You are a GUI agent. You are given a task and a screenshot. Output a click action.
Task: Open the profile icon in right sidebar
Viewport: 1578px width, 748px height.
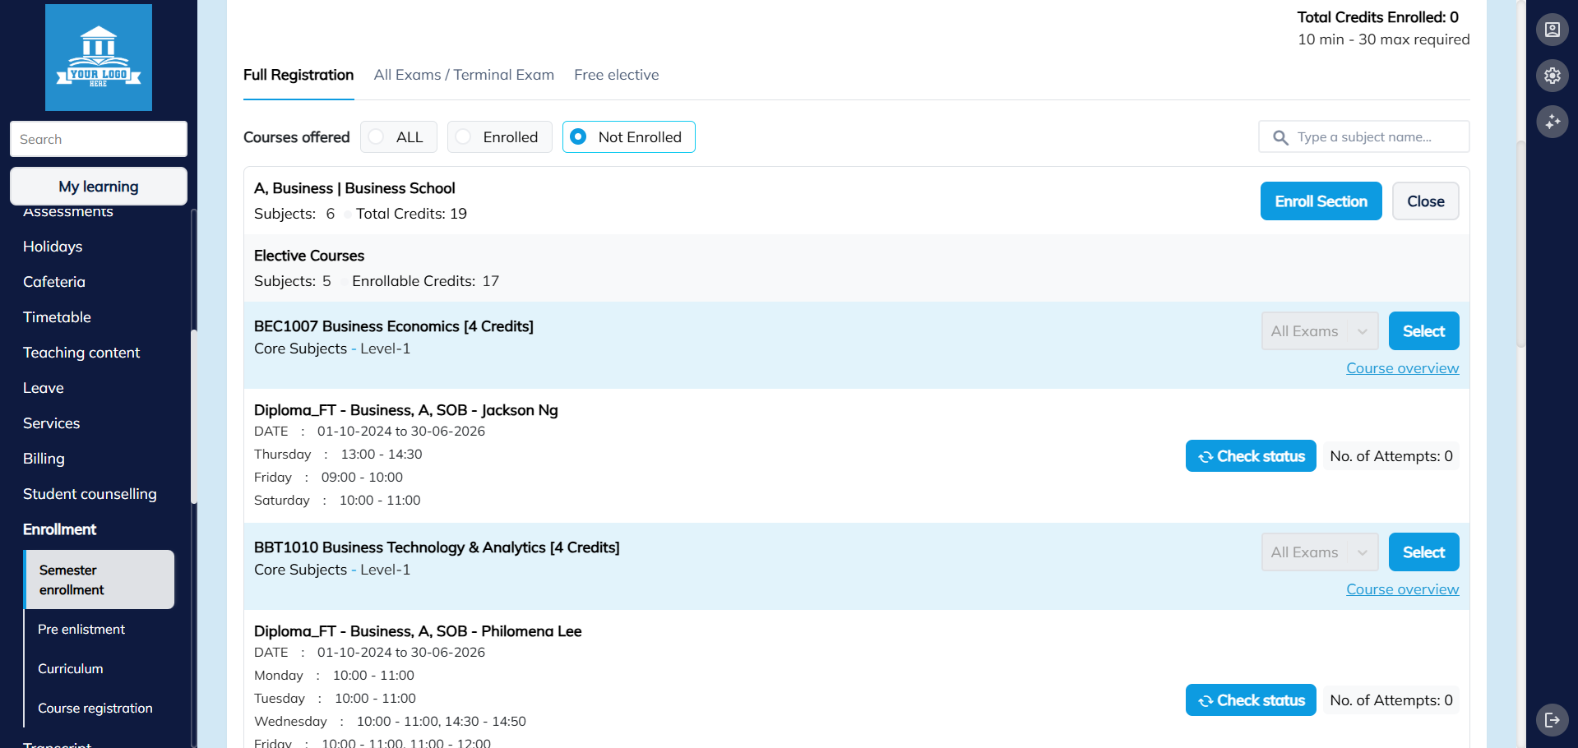click(1552, 30)
